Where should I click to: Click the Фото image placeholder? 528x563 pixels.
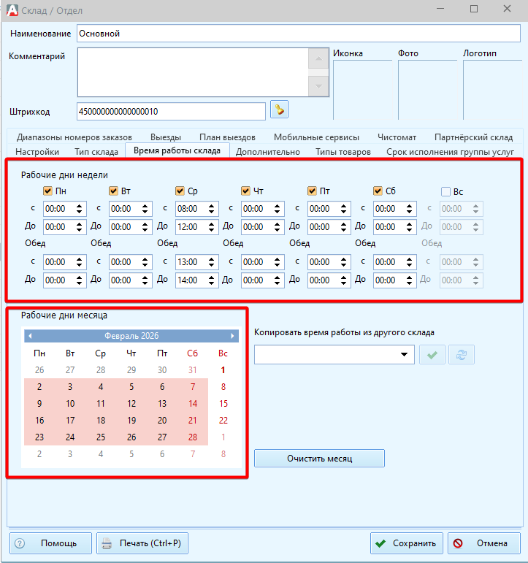click(427, 90)
